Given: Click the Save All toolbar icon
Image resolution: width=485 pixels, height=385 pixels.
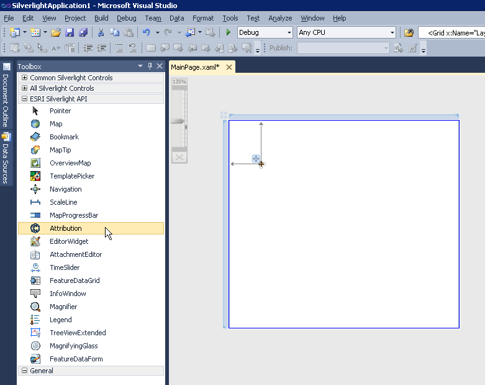Looking at the screenshot, I should [83, 32].
